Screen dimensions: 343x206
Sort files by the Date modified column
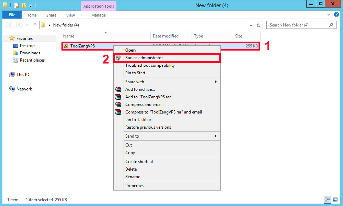(x=165, y=36)
